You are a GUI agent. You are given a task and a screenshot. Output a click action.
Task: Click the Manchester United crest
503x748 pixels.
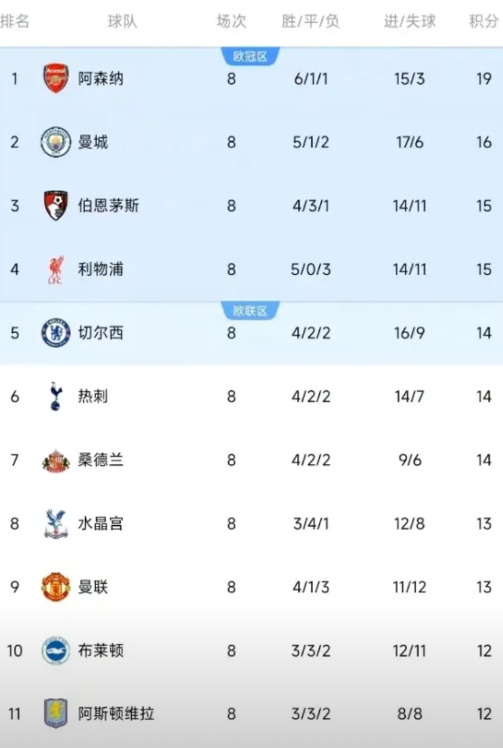55,587
